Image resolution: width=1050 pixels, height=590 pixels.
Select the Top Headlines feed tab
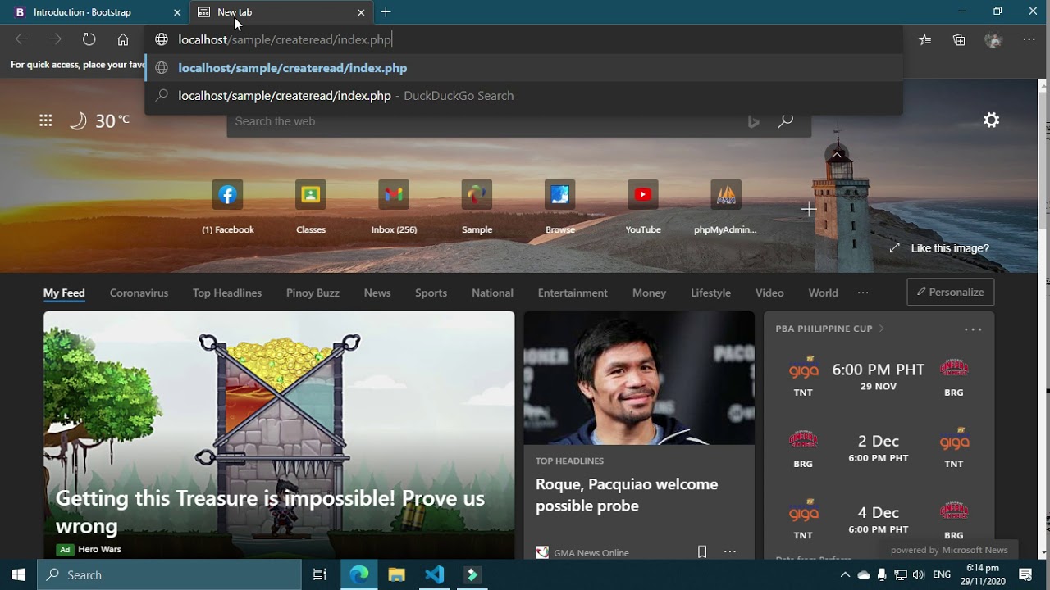[x=227, y=293]
